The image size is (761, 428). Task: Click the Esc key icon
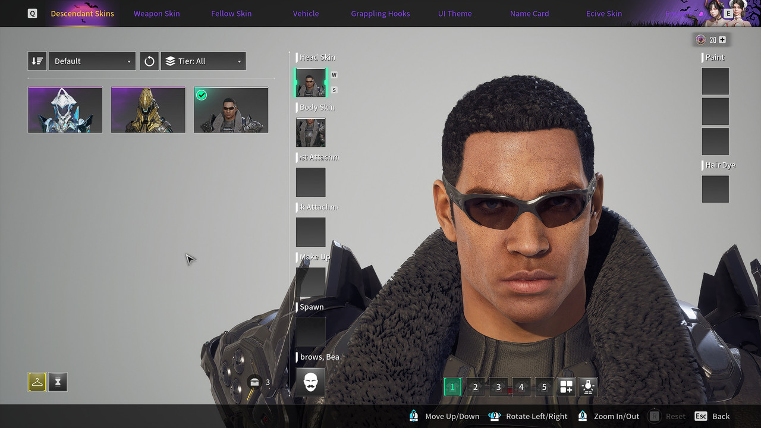click(701, 416)
